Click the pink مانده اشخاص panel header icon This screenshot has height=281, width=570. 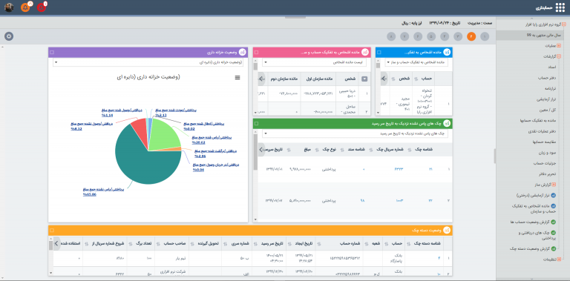(365, 53)
